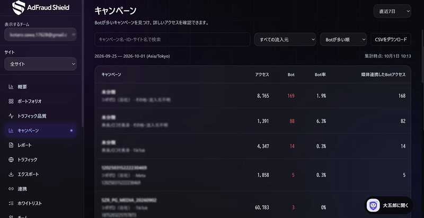
Task: Click the キャンペーン column header
Action: coord(111,75)
